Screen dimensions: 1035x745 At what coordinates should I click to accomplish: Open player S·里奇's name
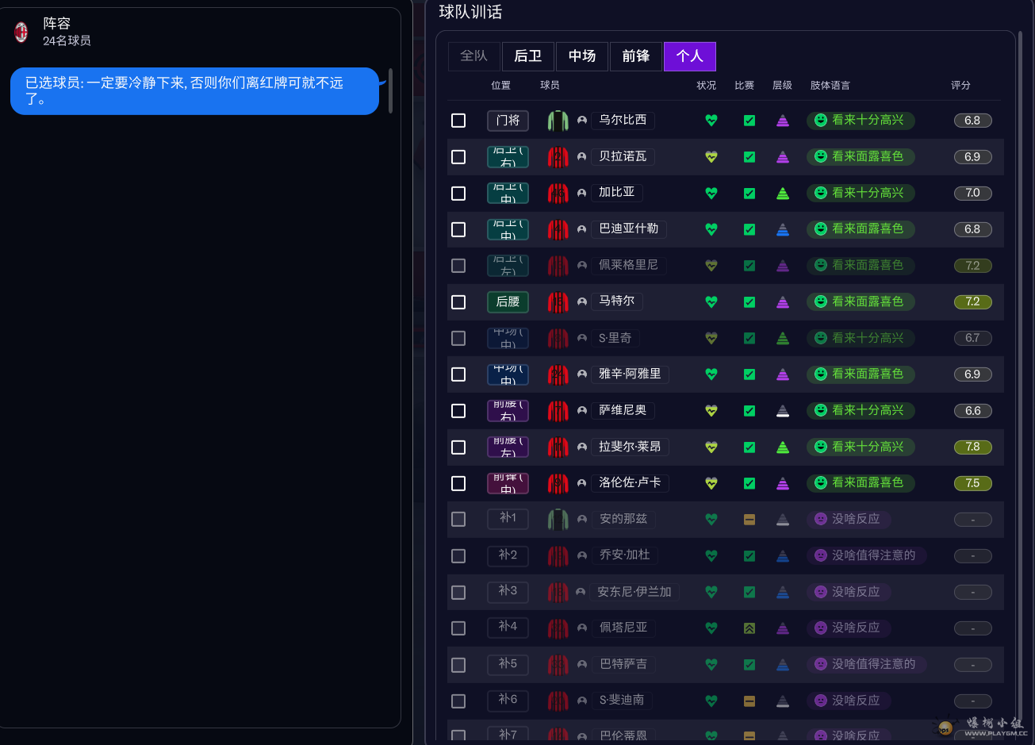(x=615, y=338)
